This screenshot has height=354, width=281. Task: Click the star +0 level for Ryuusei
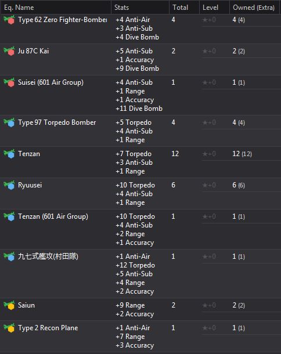[x=209, y=185]
